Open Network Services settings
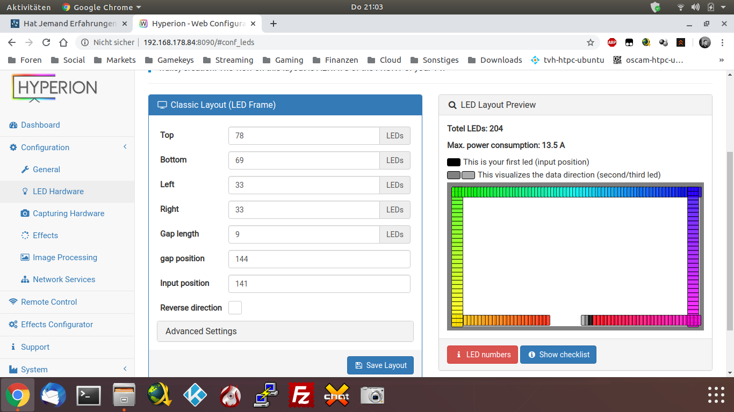The image size is (734, 412). click(x=58, y=279)
